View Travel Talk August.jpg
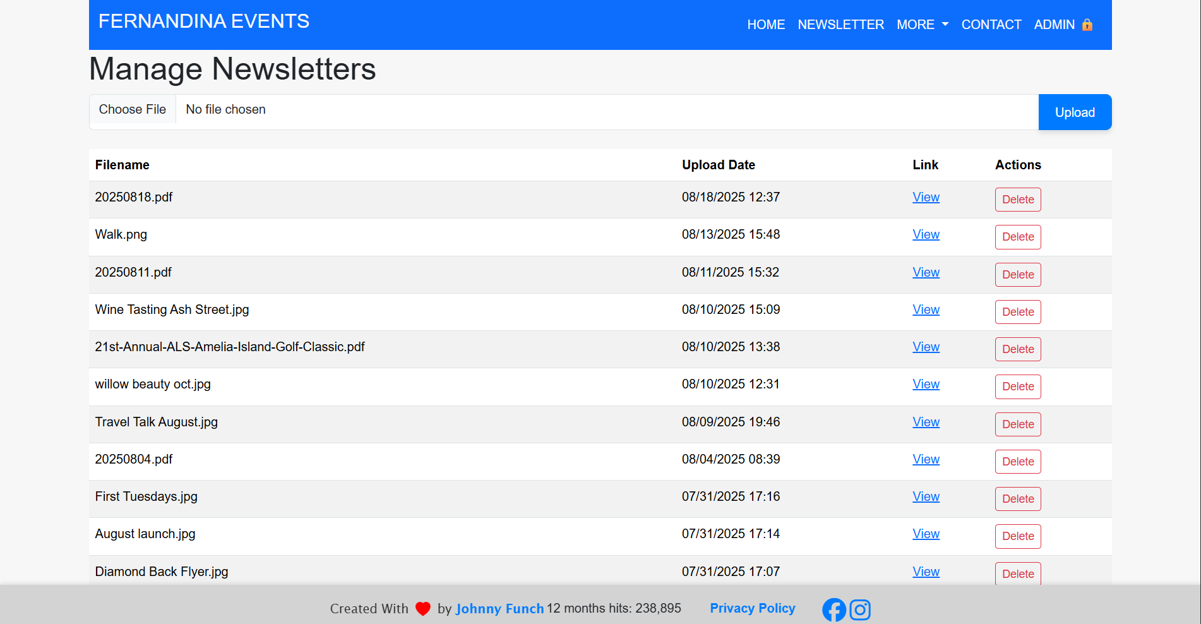Screen dimensions: 1201x624 [926, 422]
